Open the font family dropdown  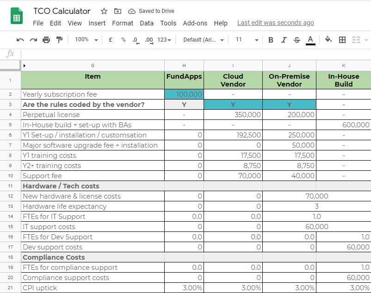[x=203, y=40]
